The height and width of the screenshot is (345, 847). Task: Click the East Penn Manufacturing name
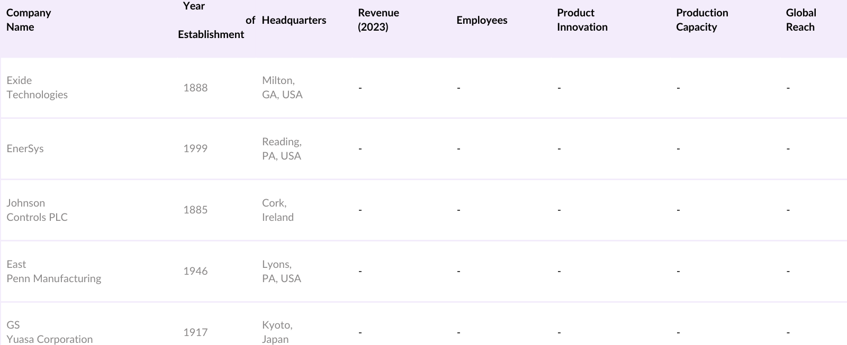(x=53, y=272)
